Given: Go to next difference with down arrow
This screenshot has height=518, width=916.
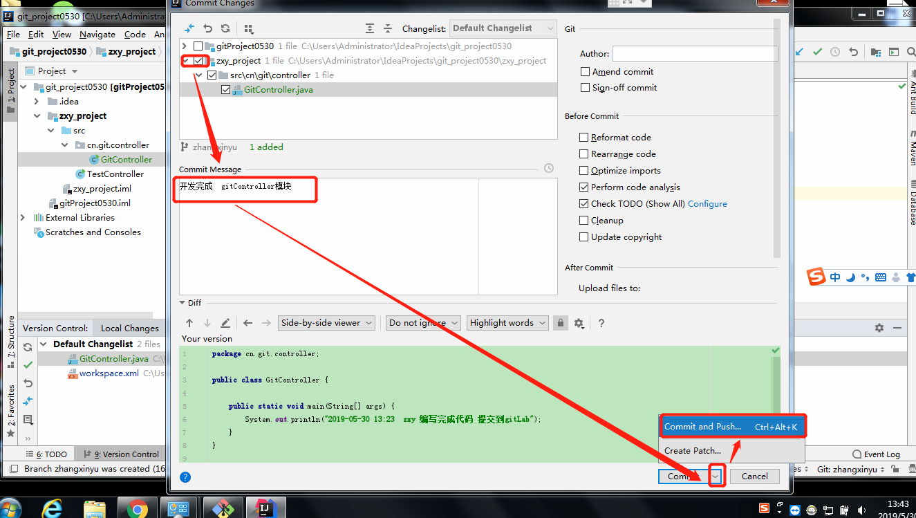Looking at the screenshot, I should [207, 323].
